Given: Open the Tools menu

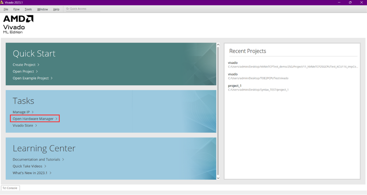Looking at the screenshot, I should point(28,9).
